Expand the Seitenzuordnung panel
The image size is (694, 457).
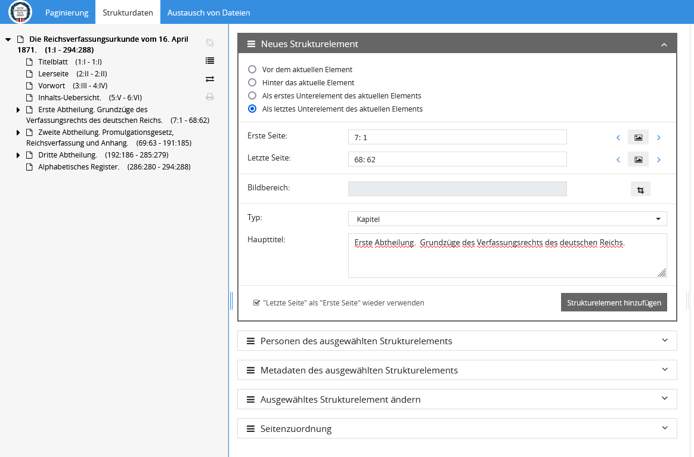coord(457,428)
